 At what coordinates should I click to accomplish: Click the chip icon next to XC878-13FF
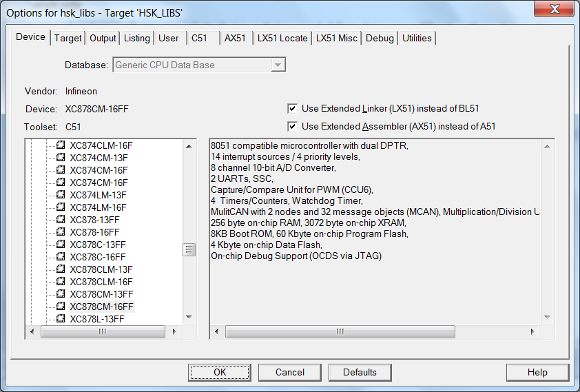[x=61, y=220]
